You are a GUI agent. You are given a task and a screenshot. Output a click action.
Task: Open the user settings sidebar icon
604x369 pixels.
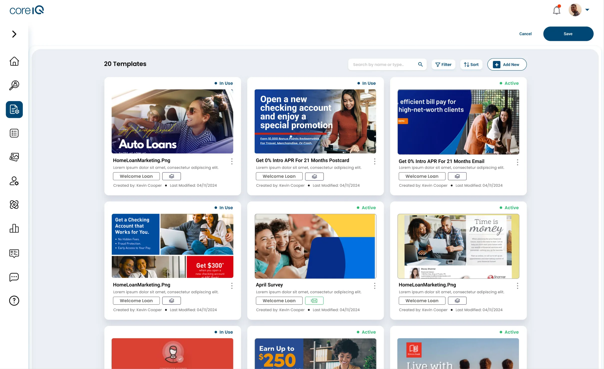coord(14,181)
